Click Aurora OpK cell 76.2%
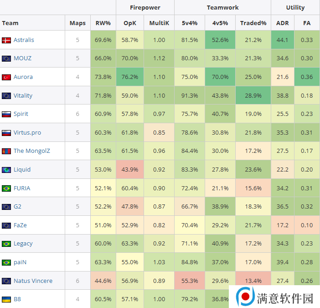Screen dimensions: 320x308 (x=130, y=77)
